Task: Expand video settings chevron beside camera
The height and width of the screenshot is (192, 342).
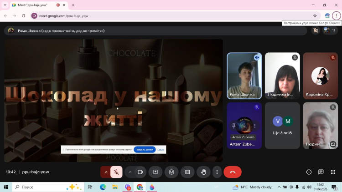Action: tap(130, 172)
